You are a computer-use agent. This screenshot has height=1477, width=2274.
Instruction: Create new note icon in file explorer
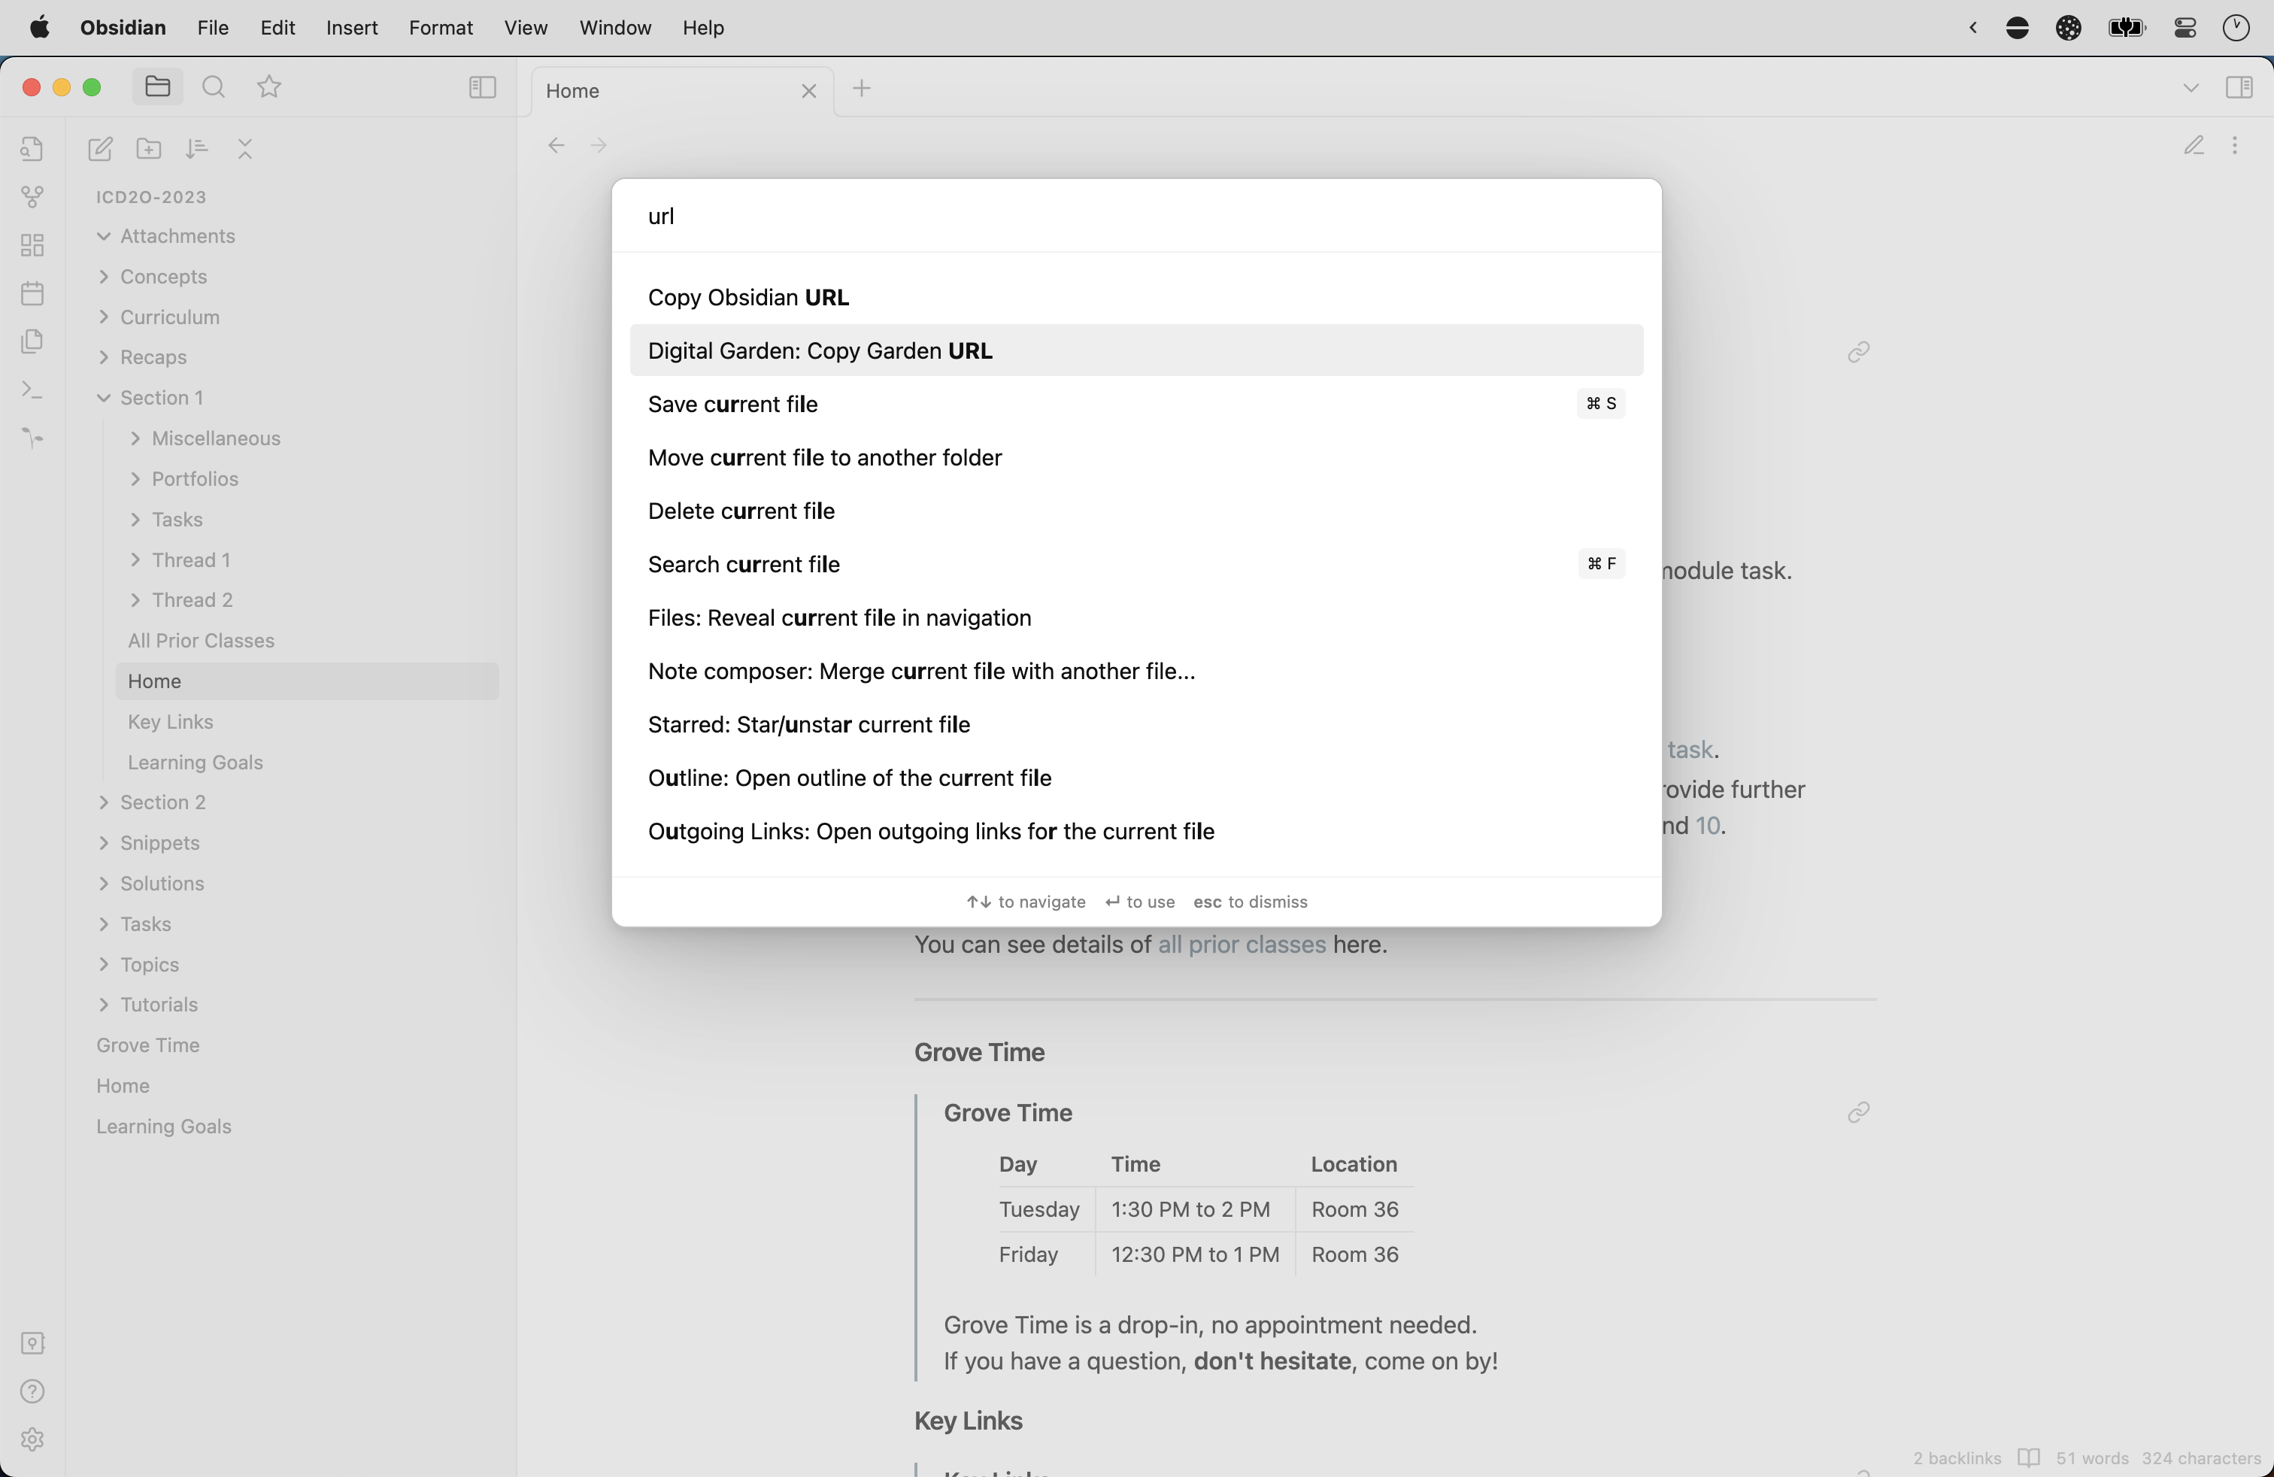(100, 148)
